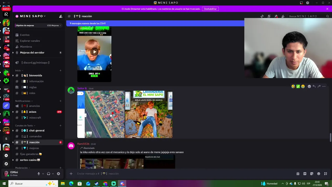Click the search magnifier in Buscar MINI SAPO

(x=328, y=16)
